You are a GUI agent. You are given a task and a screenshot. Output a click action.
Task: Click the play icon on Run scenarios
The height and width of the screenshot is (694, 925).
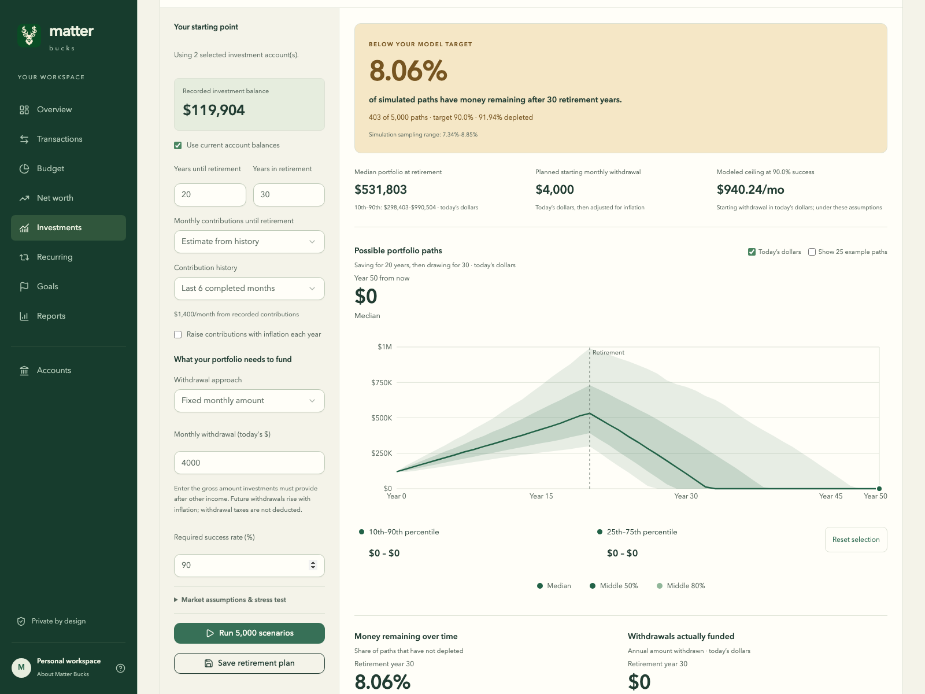tap(210, 633)
